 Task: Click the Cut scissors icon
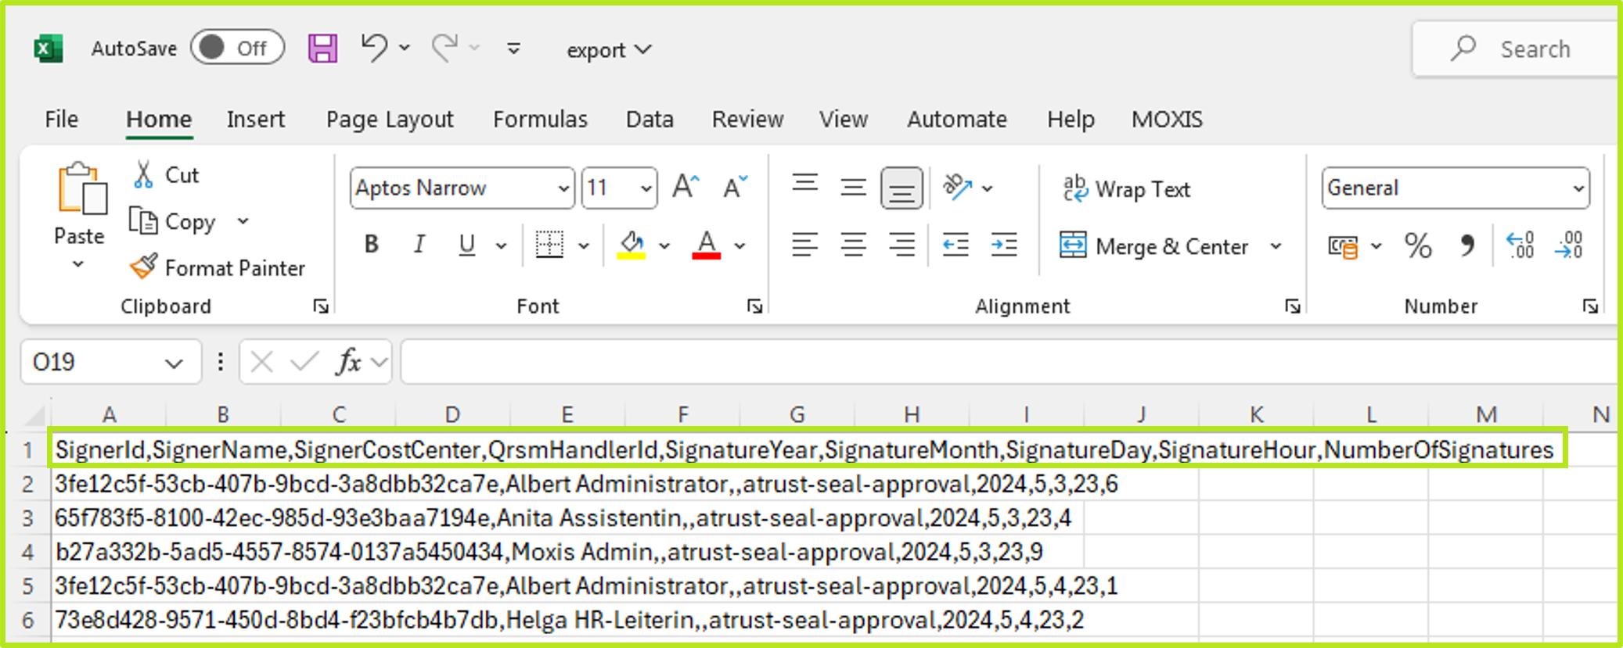[143, 174]
